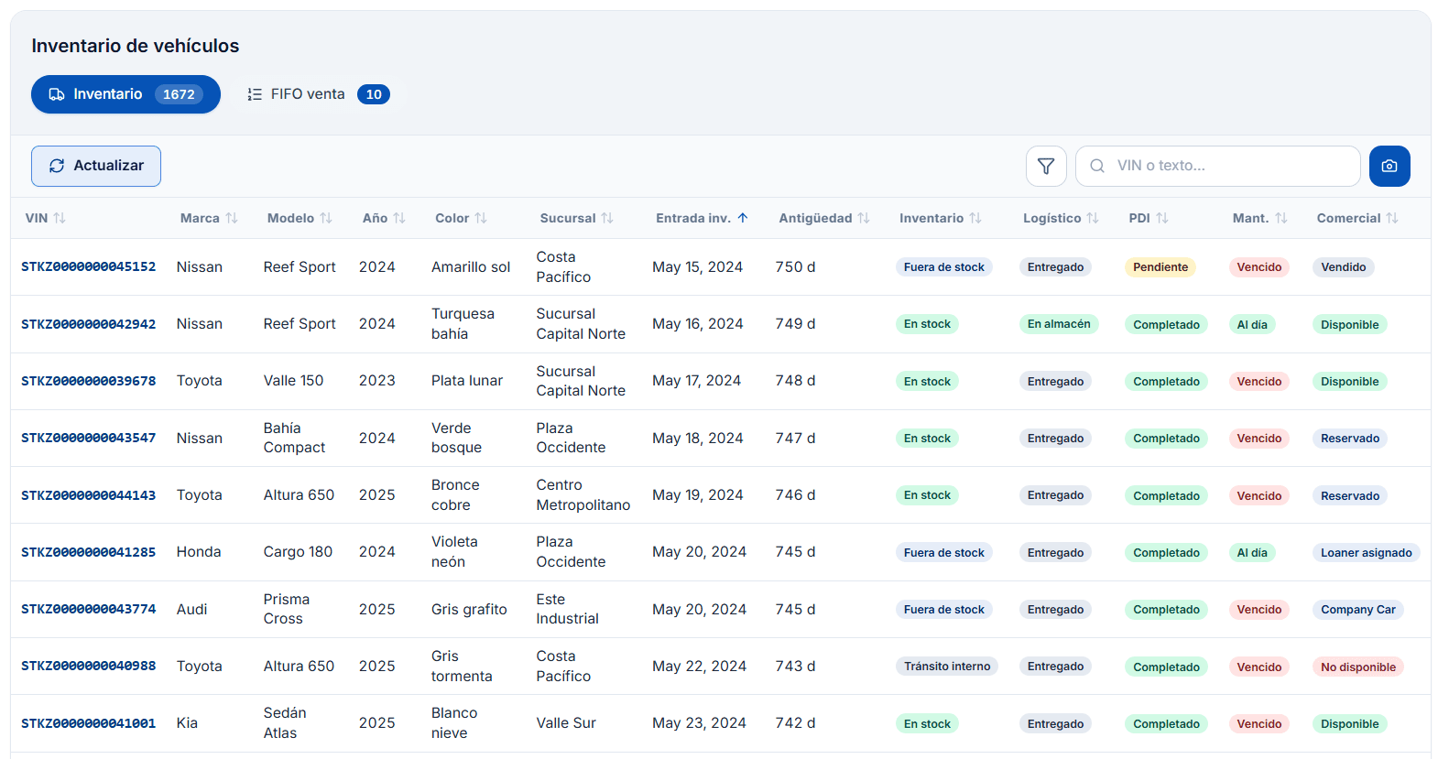1438x759 pixels.
Task: Open VIN STKZ0000000045152 link
Action: [x=89, y=266]
